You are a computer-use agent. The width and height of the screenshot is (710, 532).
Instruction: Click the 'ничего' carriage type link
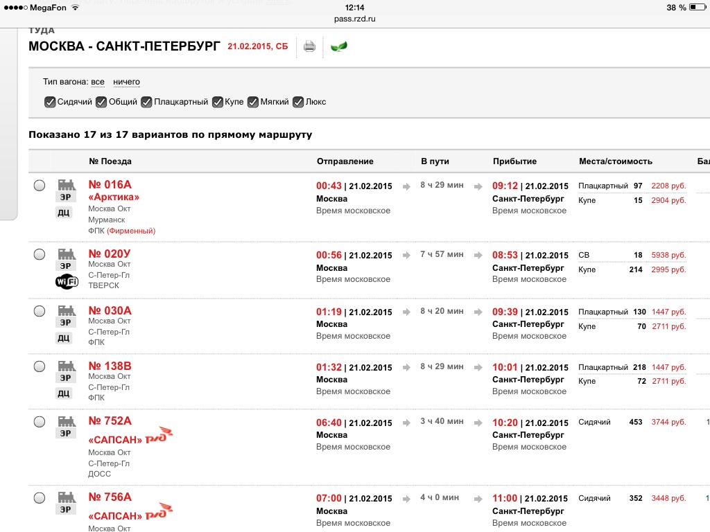tap(126, 82)
